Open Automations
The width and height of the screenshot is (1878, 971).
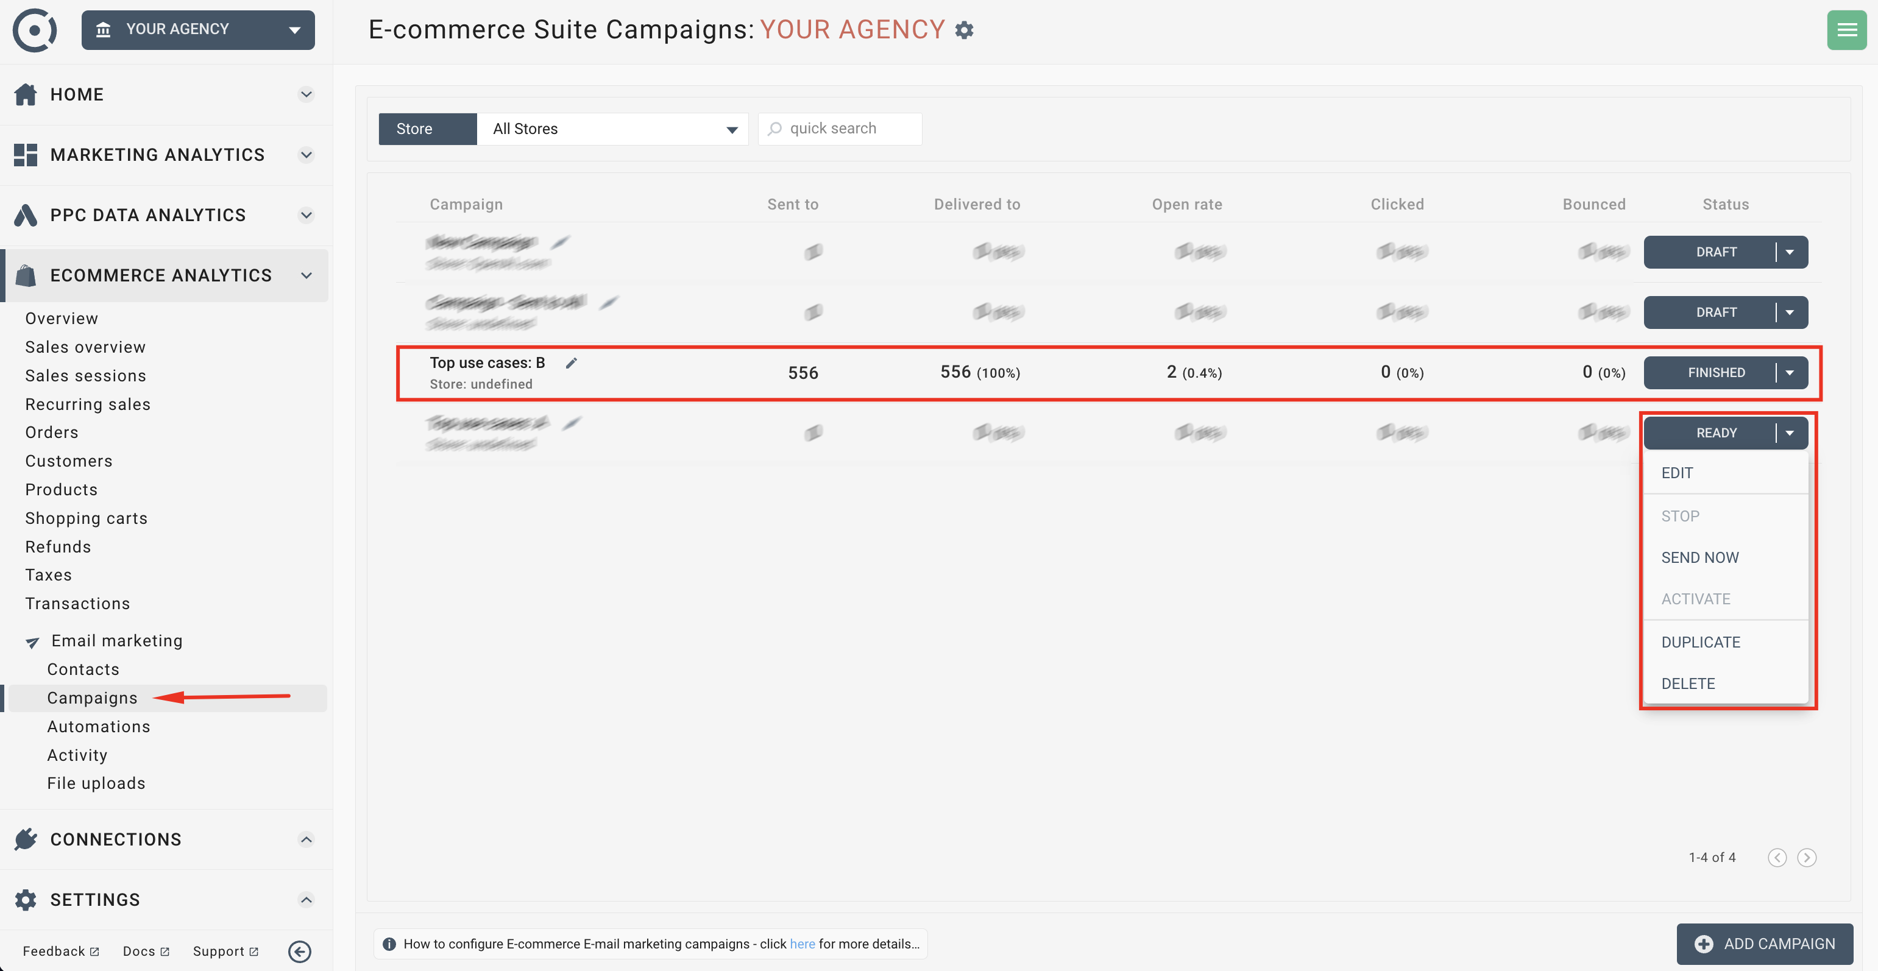pyautogui.click(x=99, y=727)
